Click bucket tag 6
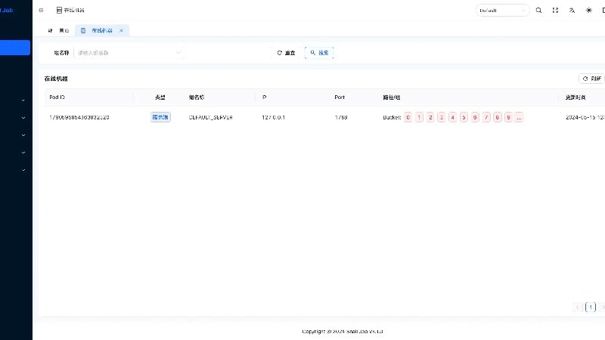The width and height of the screenshot is (605, 340). [475, 117]
